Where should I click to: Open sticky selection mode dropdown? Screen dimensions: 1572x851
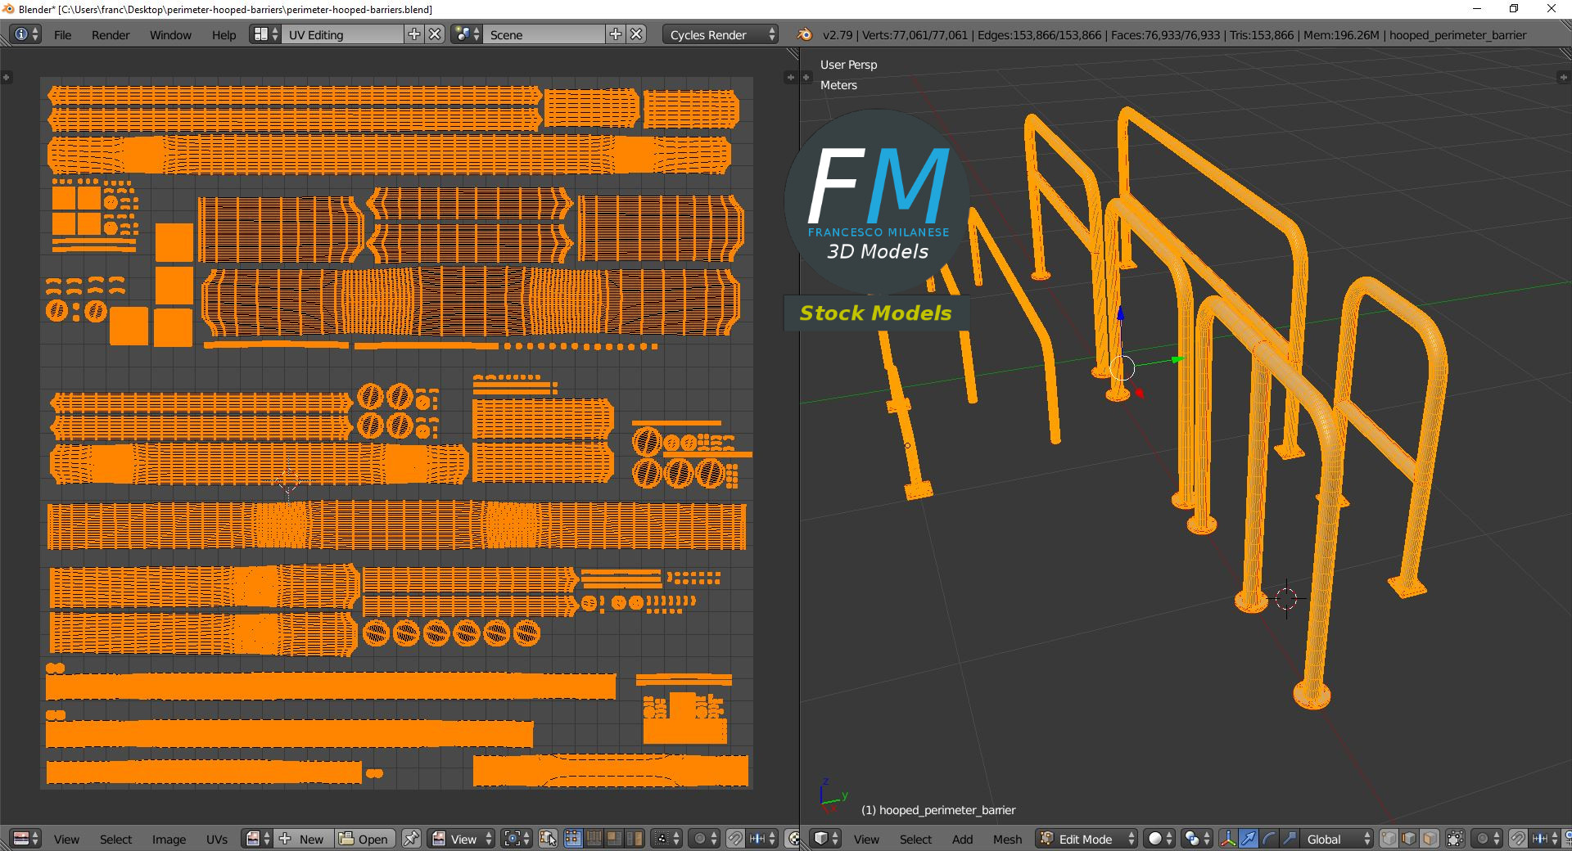click(x=666, y=839)
